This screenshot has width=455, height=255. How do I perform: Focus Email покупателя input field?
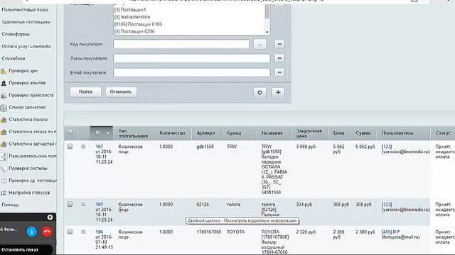click(x=191, y=72)
